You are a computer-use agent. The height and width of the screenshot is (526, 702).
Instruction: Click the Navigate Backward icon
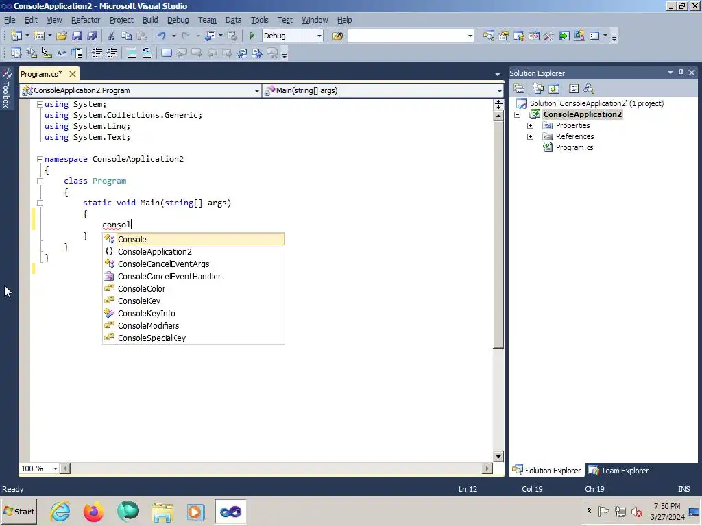(210, 36)
